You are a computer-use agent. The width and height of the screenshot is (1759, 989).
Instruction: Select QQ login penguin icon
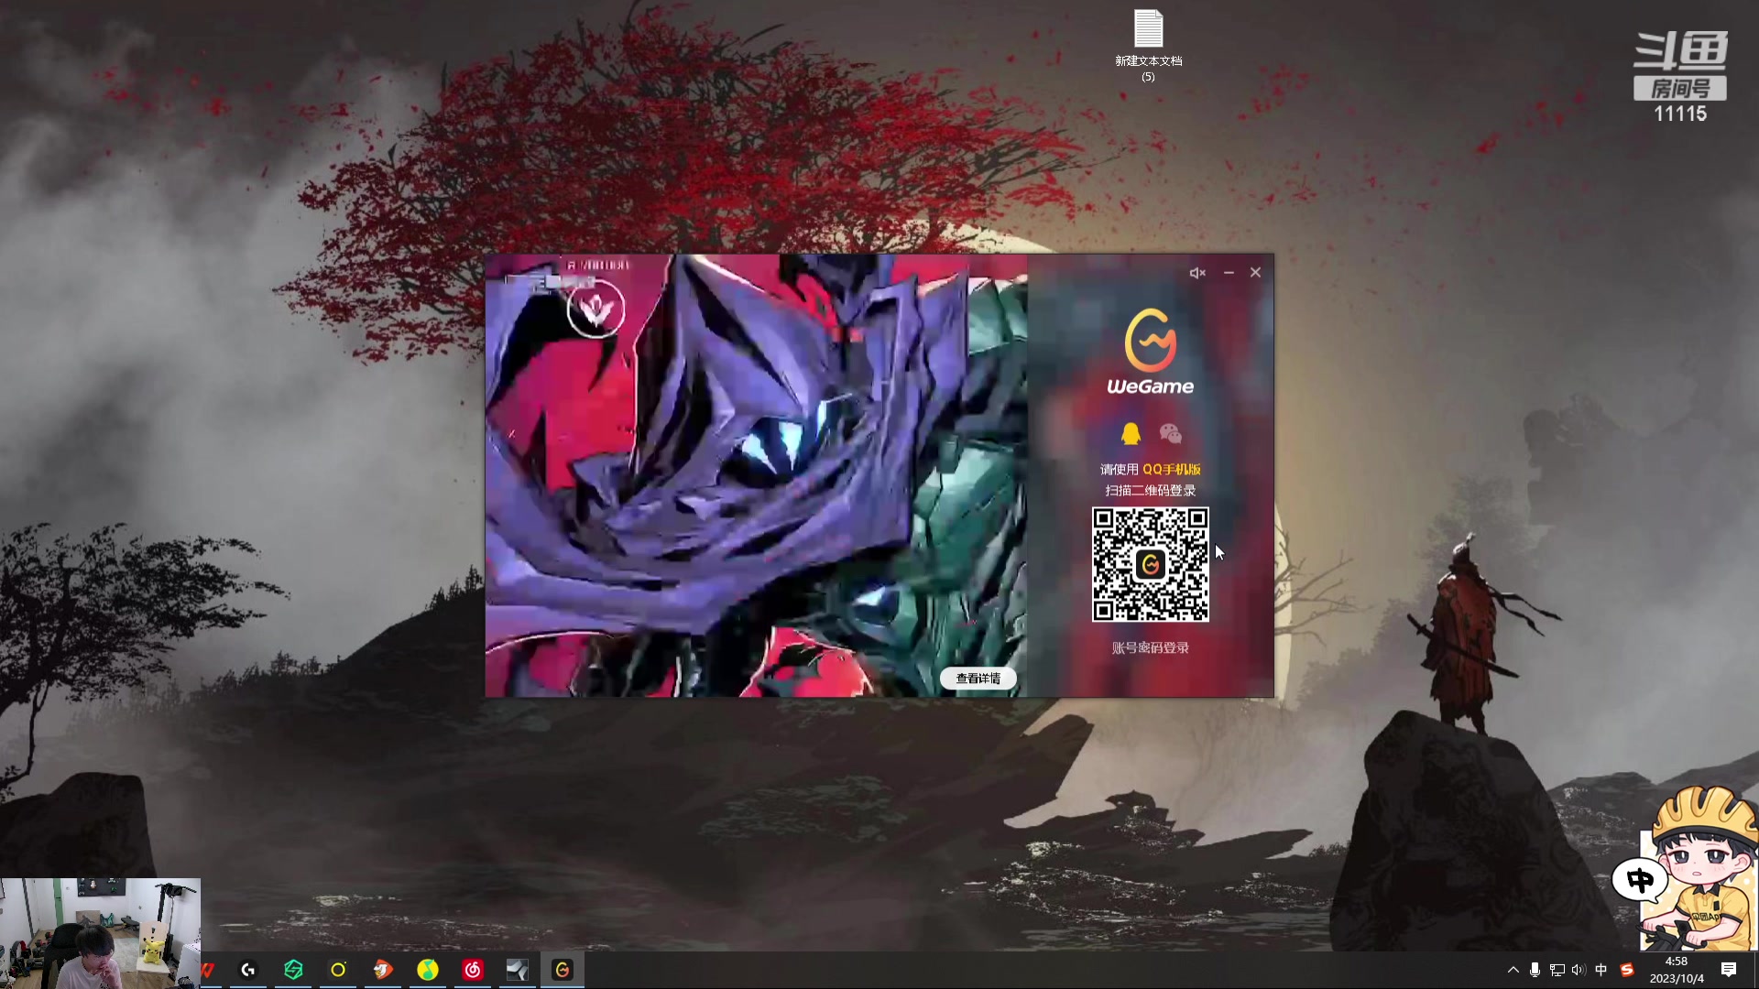1131,433
